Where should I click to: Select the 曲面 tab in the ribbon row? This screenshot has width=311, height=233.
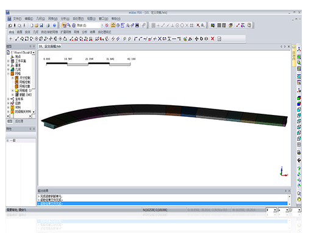point(20,32)
